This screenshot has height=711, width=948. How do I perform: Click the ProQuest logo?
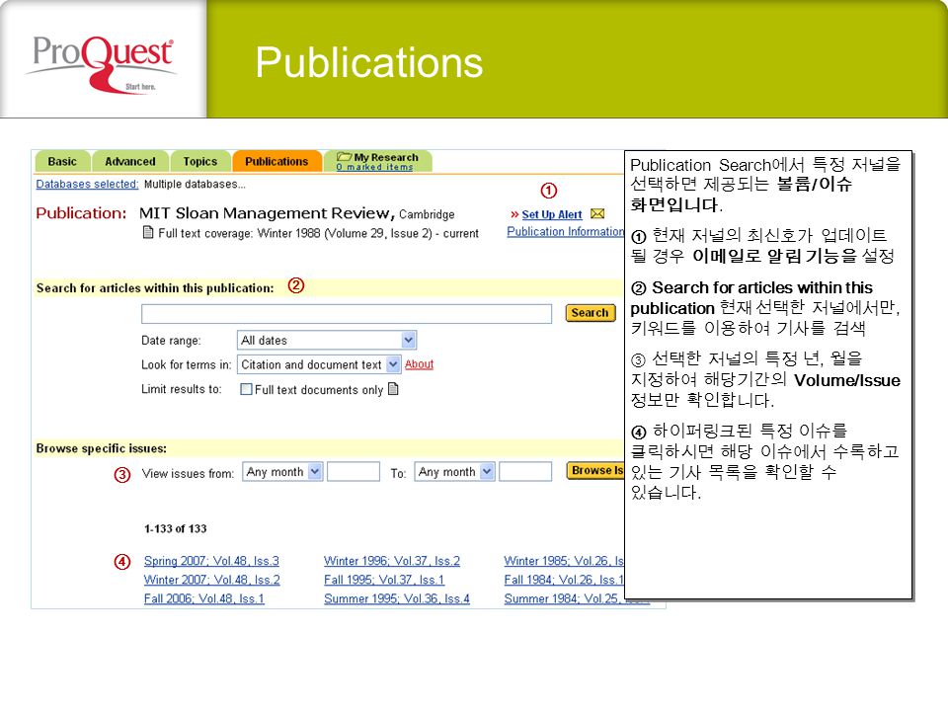click(102, 63)
